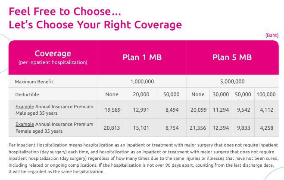Select the Plan 1 MB column header

(142, 58)
